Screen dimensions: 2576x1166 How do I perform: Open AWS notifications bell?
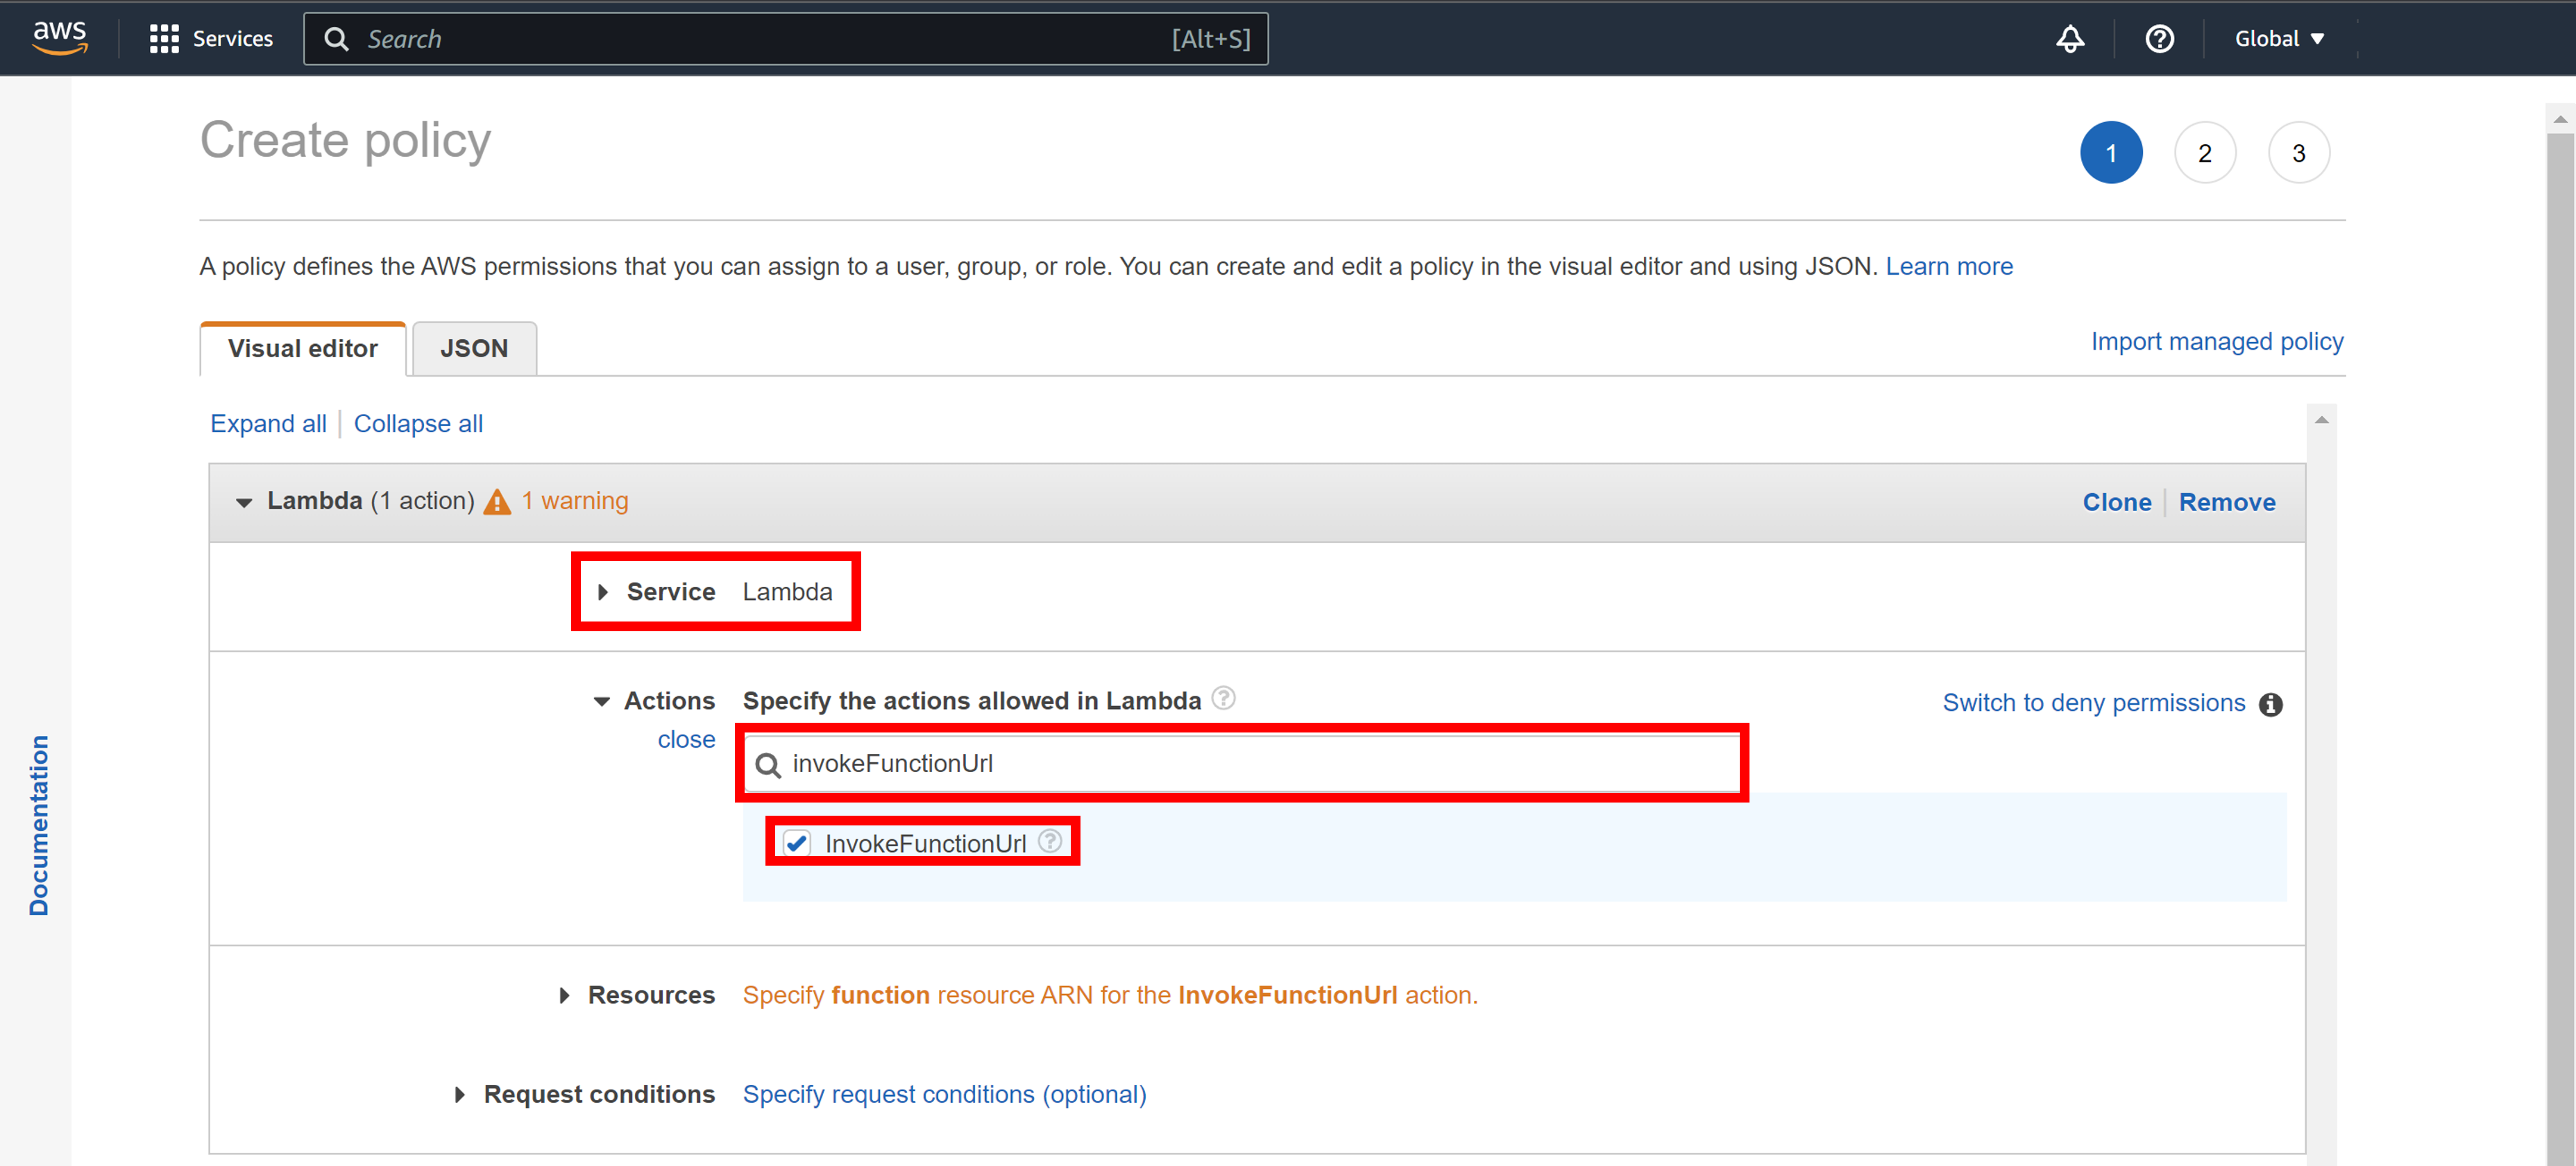coord(2070,38)
